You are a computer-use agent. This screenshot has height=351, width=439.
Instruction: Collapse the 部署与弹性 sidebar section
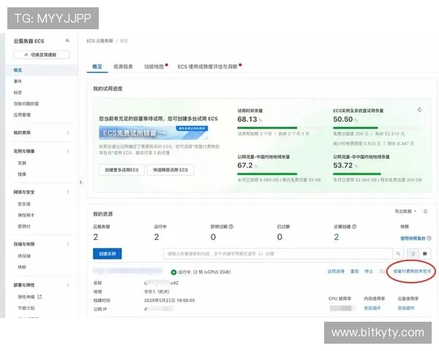coord(24,285)
